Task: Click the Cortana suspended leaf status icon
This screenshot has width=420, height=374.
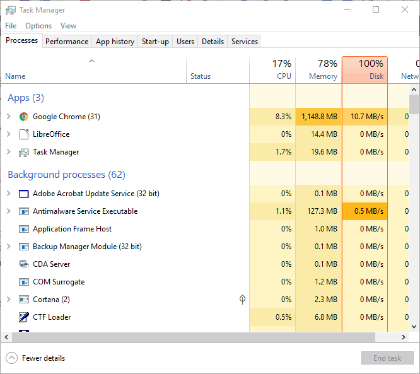Action: coord(242,299)
